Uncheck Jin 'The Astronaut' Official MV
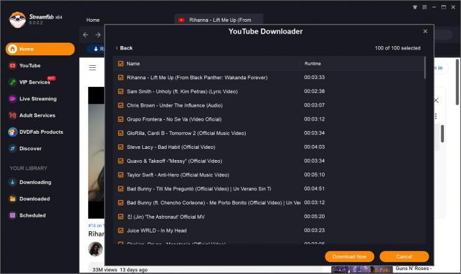 [121, 217]
